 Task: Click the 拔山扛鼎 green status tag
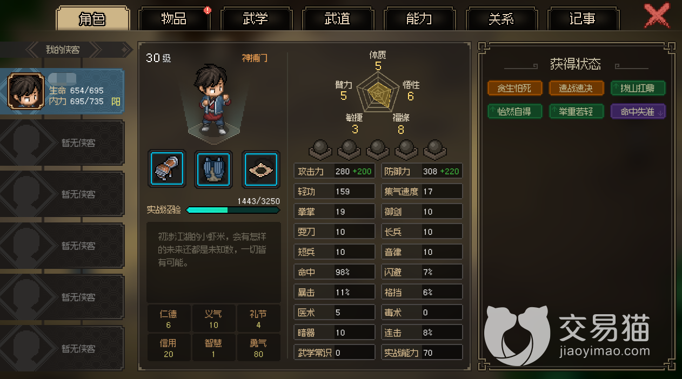point(638,88)
